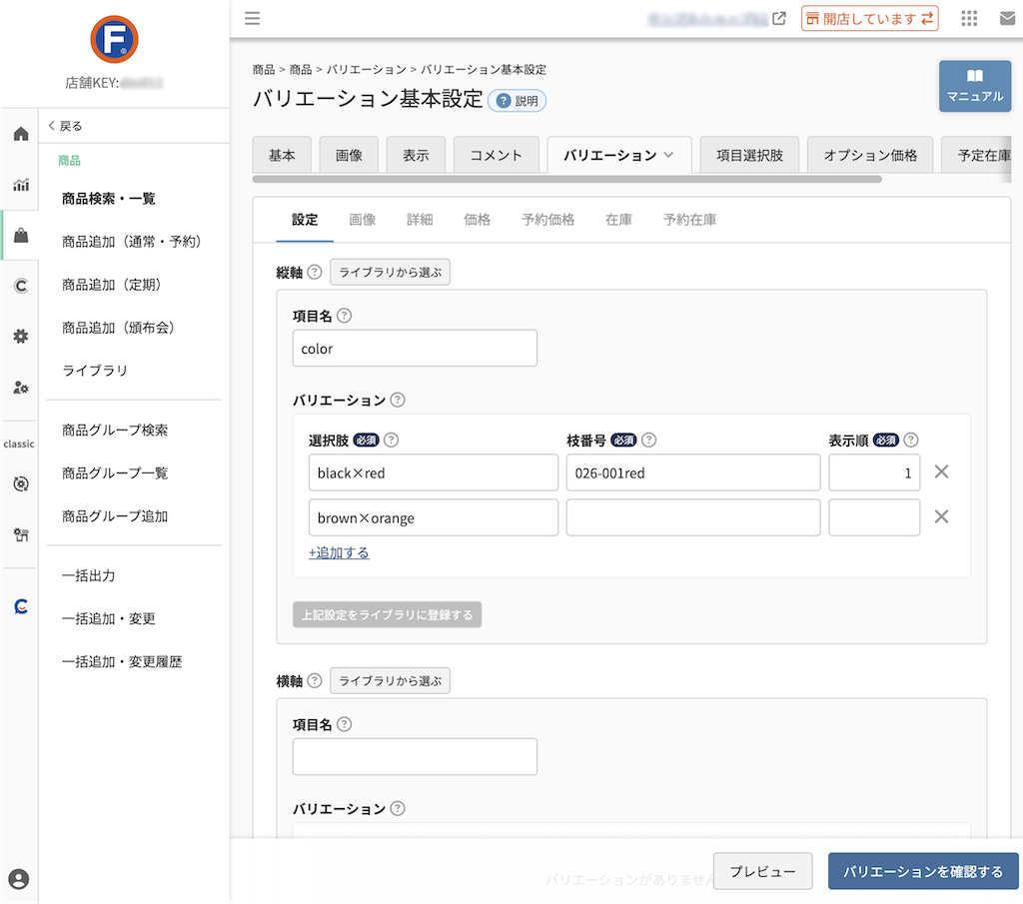Click the 026-001red 枝番号 field
This screenshot has width=1023, height=904.
click(693, 472)
